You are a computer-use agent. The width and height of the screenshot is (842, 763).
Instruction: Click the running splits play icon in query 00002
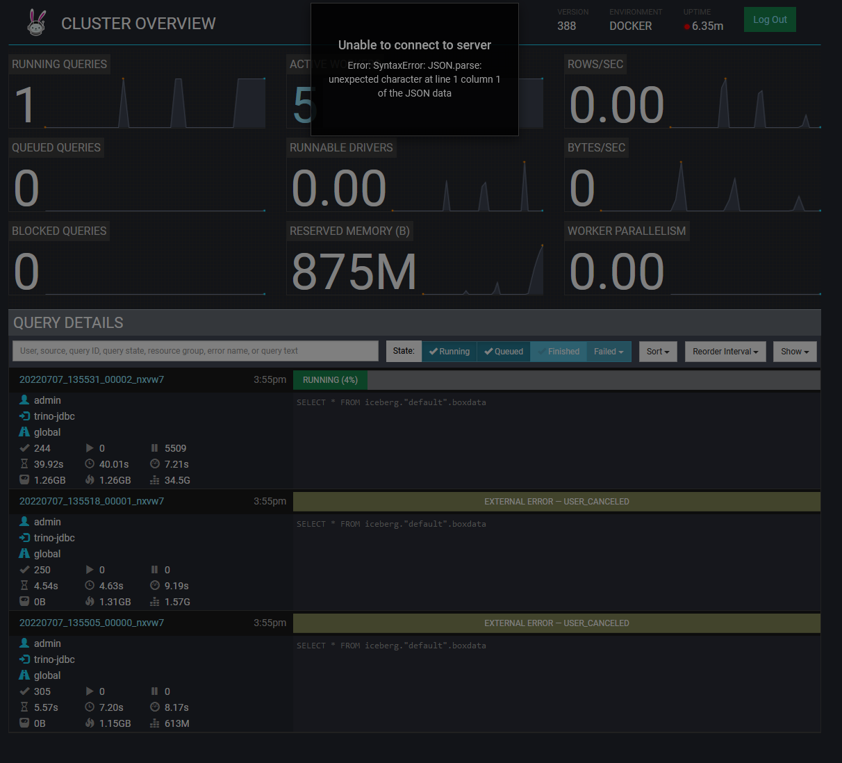(x=90, y=448)
